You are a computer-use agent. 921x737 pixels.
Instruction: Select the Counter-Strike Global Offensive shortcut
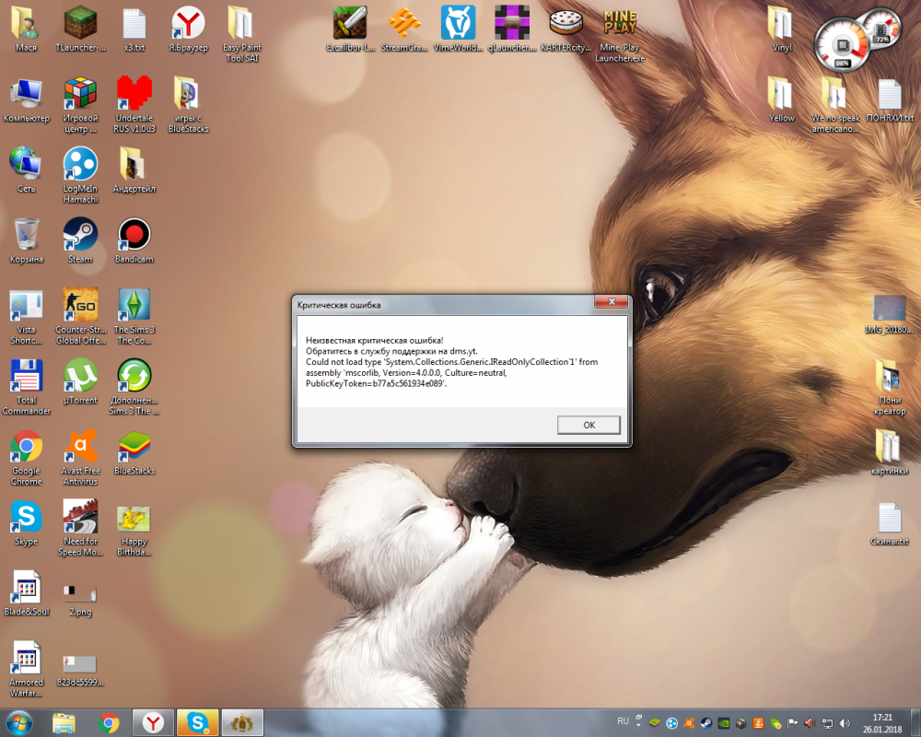pos(80,305)
